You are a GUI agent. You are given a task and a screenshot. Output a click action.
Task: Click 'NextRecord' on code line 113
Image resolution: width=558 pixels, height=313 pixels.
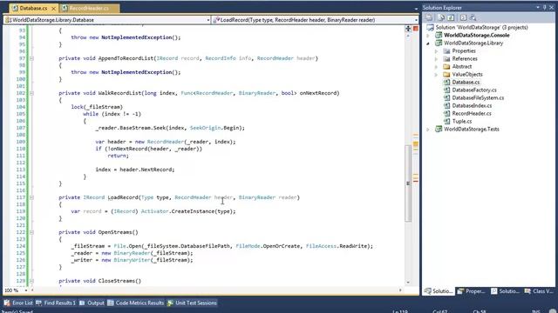click(x=158, y=170)
